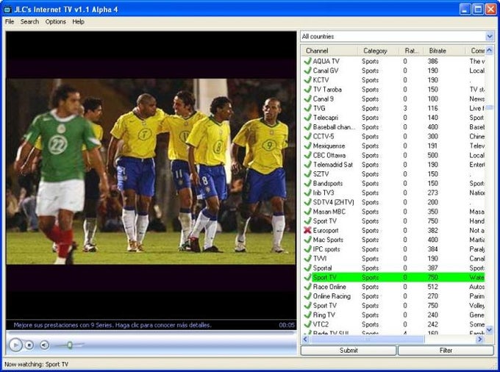500x372 pixels.
Task: Click green check icon beside Canal 9
Action: point(307,99)
